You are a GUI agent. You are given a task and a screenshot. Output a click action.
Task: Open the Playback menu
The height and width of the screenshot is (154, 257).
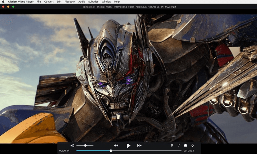click(x=70, y=2)
